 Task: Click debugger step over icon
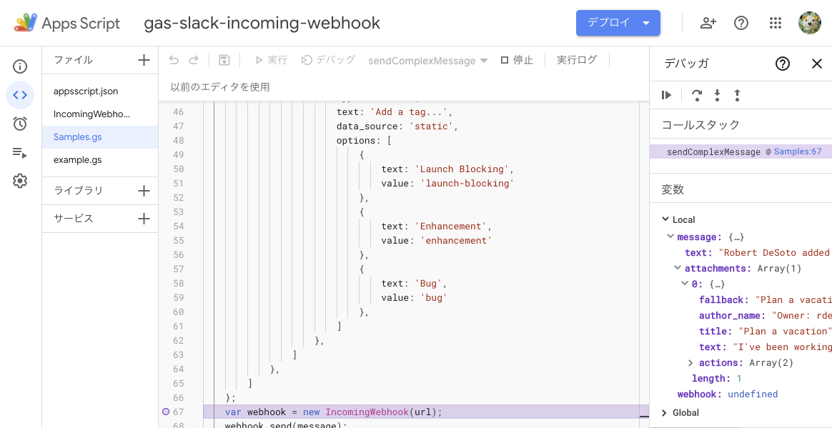click(697, 96)
